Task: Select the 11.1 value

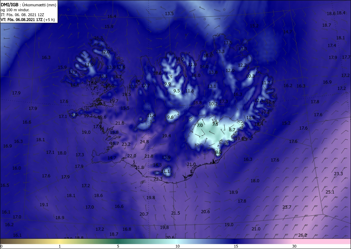Action: click(165, 171)
